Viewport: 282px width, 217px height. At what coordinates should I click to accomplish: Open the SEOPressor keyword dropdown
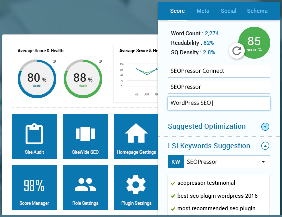227,162
